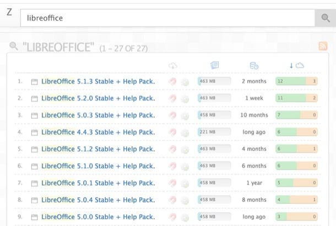This screenshot has height=226, width=336.
Task: Click the file type icon of LibreOffice 5.2.0
Action: click(34, 98)
